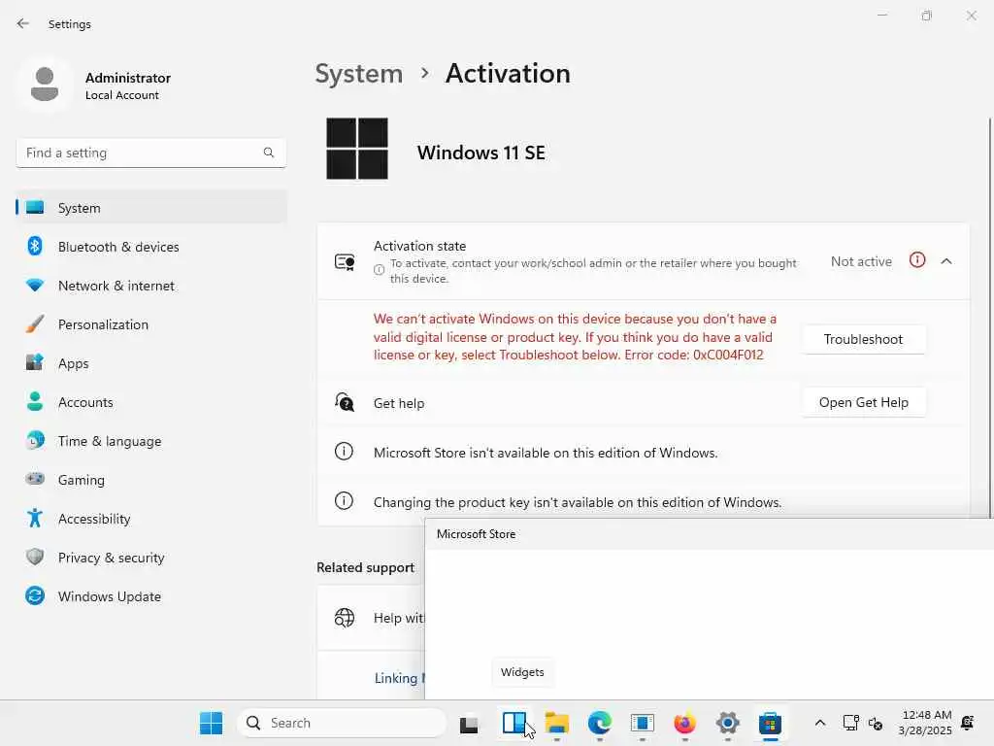The width and height of the screenshot is (994, 746).
Task: Open the notification bell in the tray
Action: [968, 723]
